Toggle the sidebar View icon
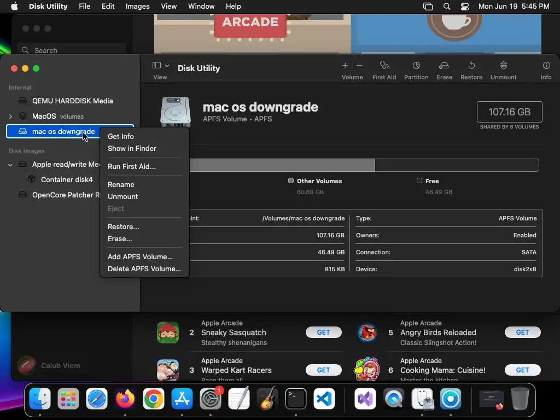The image size is (560, 420). coord(156,66)
